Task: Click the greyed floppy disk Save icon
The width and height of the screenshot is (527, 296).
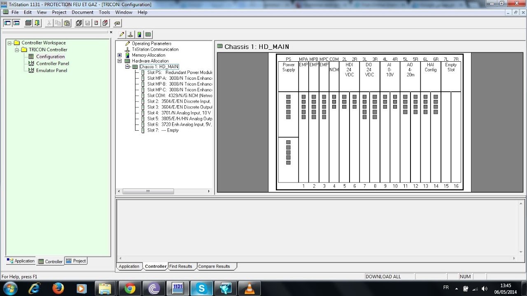Action: pyautogui.click(x=87, y=23)
